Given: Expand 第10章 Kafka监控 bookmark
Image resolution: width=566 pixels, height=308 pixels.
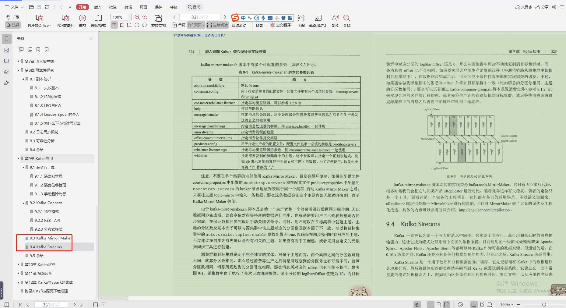Looking at the screenshot, I should click(x=18, y=264).
